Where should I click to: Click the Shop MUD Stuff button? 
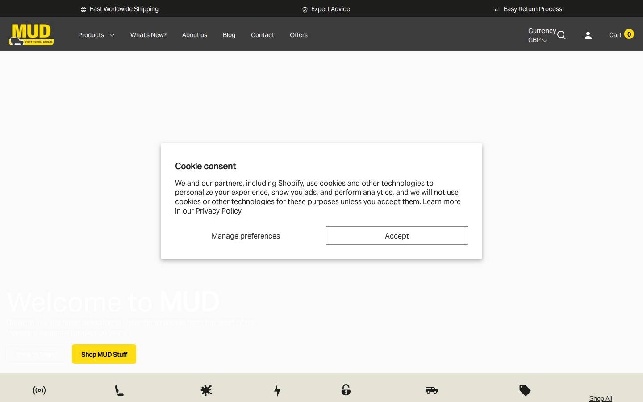pos(104,354)
